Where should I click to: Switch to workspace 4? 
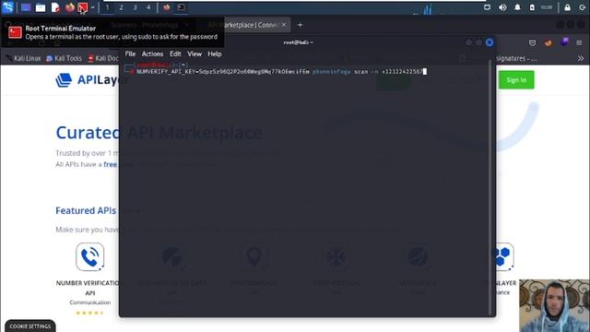point(148,7)
